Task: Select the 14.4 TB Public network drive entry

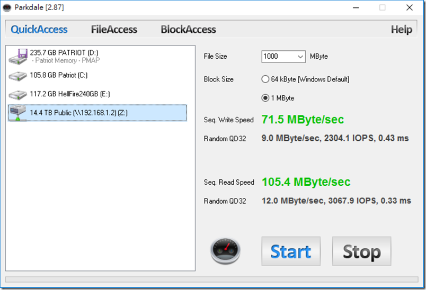Action: pos(97,113)
